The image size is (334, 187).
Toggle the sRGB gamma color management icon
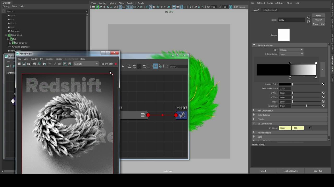tap(230, 7)
